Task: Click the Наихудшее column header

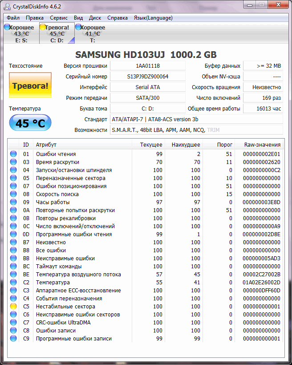Action: [x=184, y=145]
